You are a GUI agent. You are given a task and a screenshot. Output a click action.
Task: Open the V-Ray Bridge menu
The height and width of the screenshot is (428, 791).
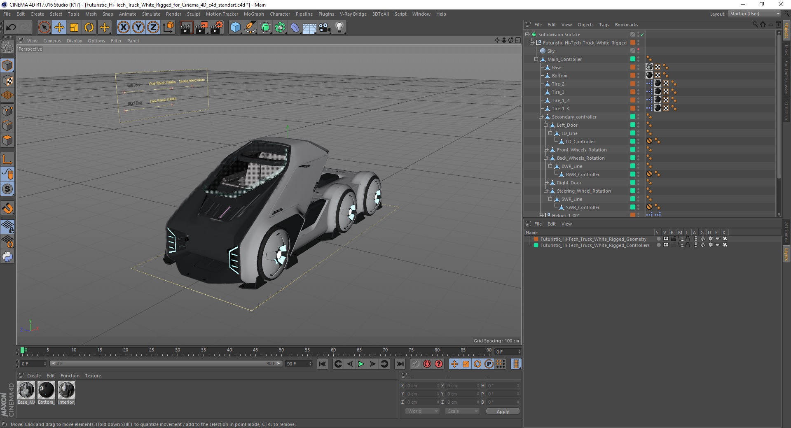click(353, 14)
